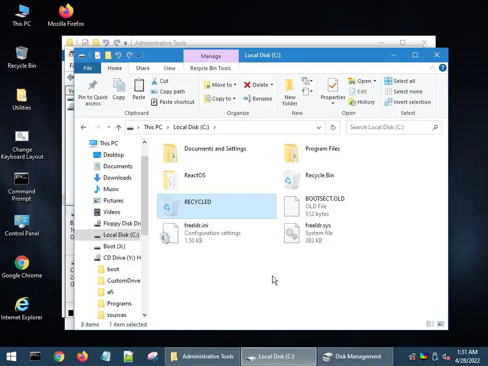Screen dimensions: 488x366
Task: Open the Quick Access Toolbar customize dropdown
Action: point(138,56)
